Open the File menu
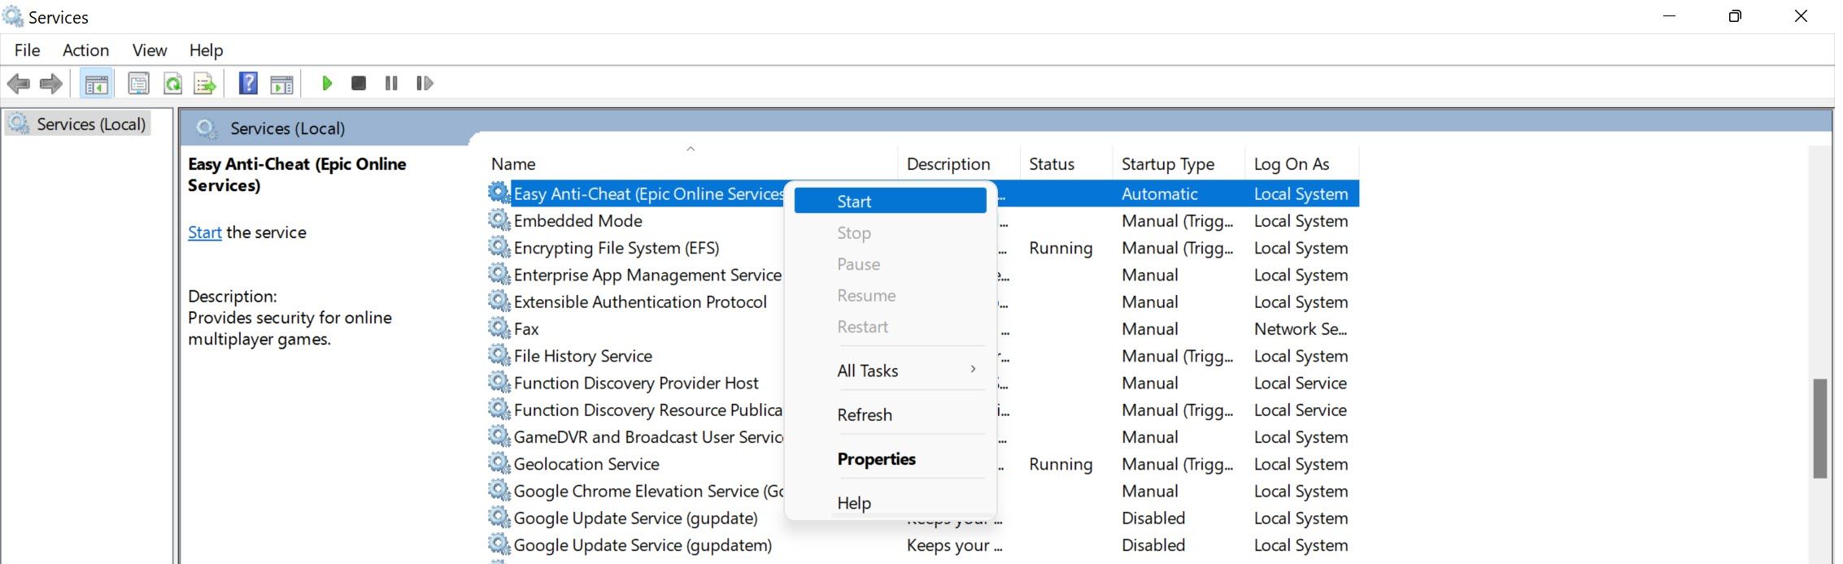This screenshot has width=1843, height=564. tap(27, 50)
